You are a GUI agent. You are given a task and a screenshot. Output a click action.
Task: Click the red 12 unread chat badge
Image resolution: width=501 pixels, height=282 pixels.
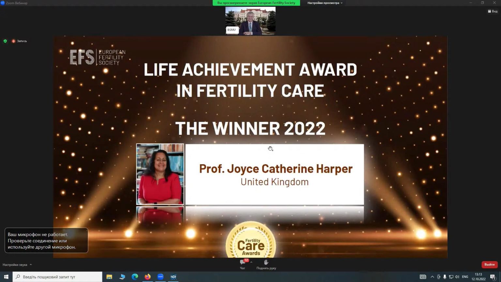[x=246, y=260]
